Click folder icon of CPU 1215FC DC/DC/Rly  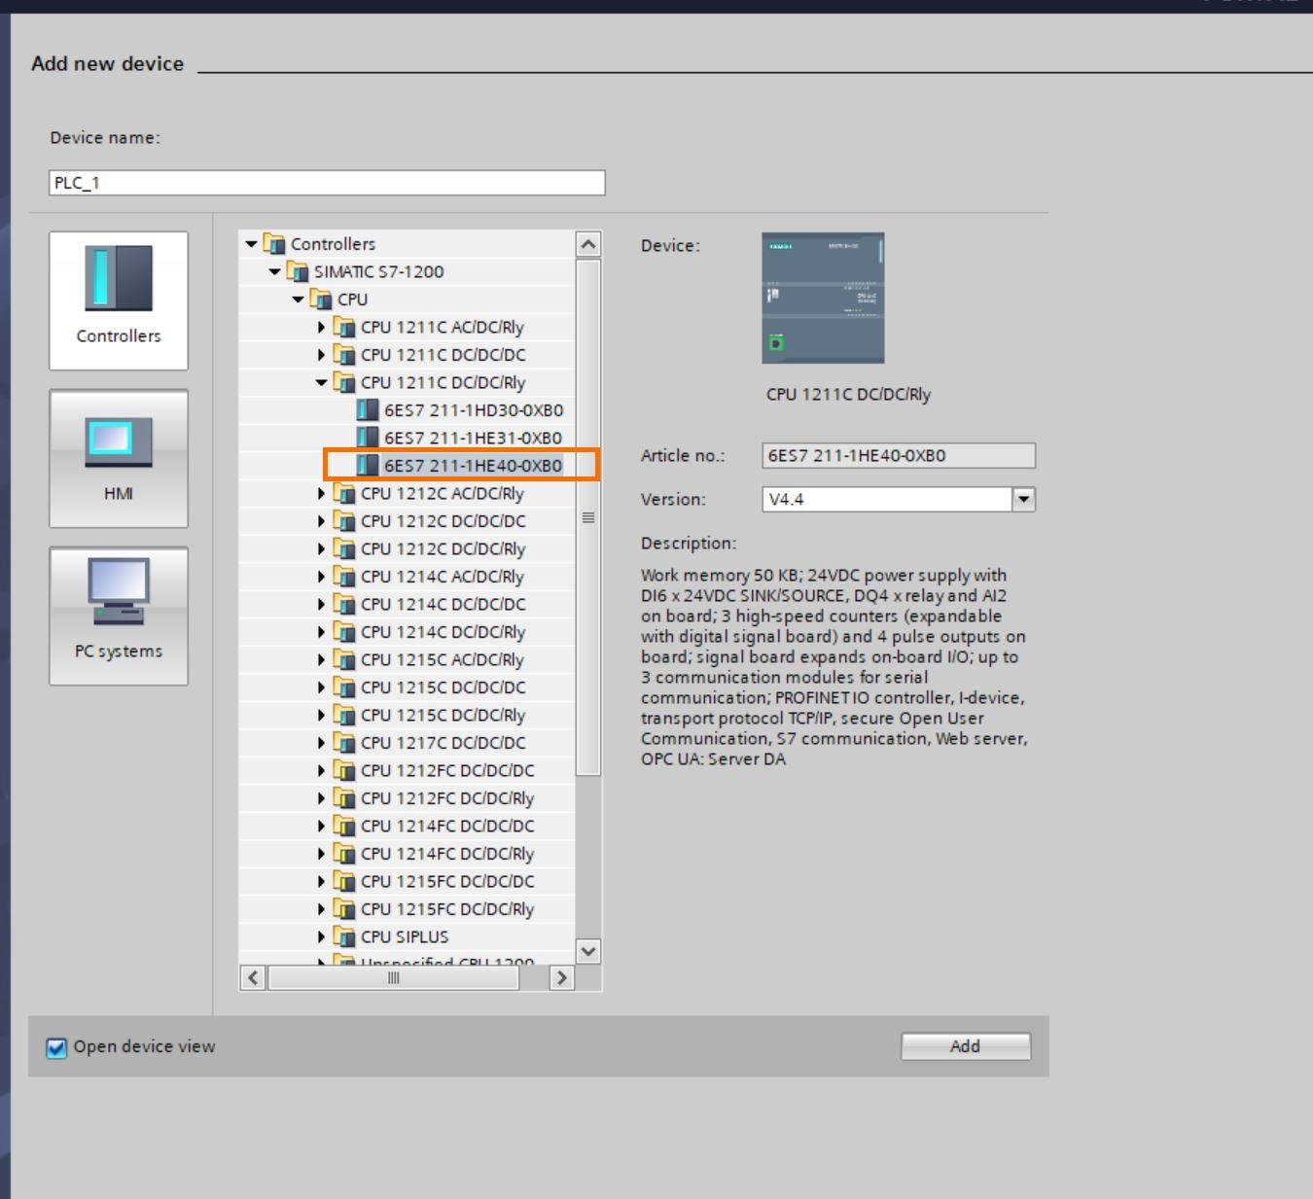[x=344, y=909]
